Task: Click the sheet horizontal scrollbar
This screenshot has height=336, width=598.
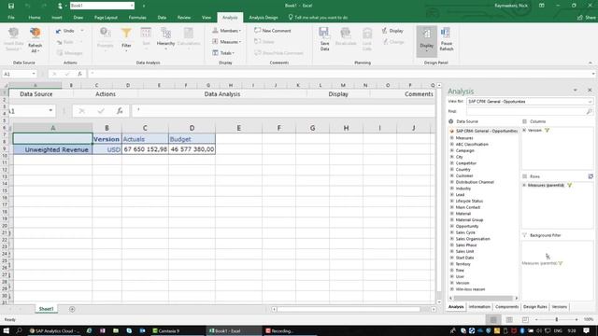Action: [349, 309]
